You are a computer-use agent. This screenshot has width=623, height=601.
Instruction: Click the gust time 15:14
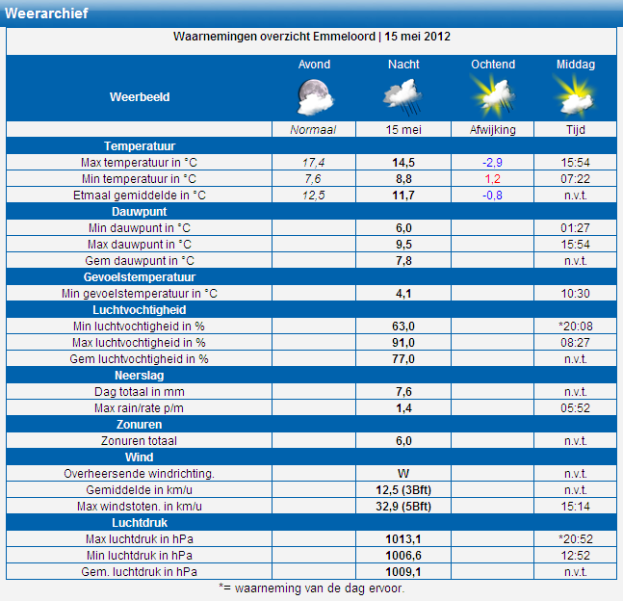click(x=575, y=507)
